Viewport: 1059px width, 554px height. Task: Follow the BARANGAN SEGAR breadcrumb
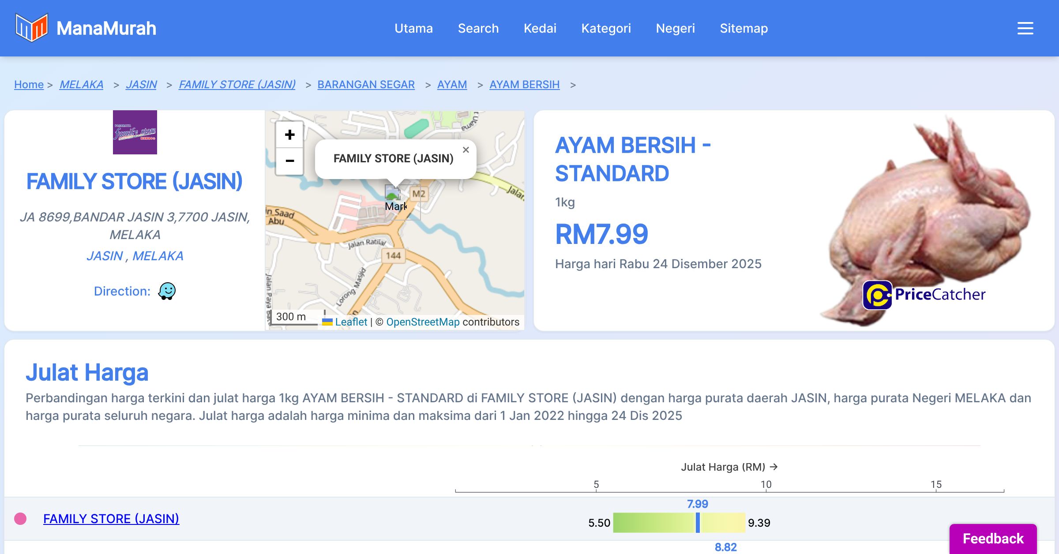coord(366,84)
